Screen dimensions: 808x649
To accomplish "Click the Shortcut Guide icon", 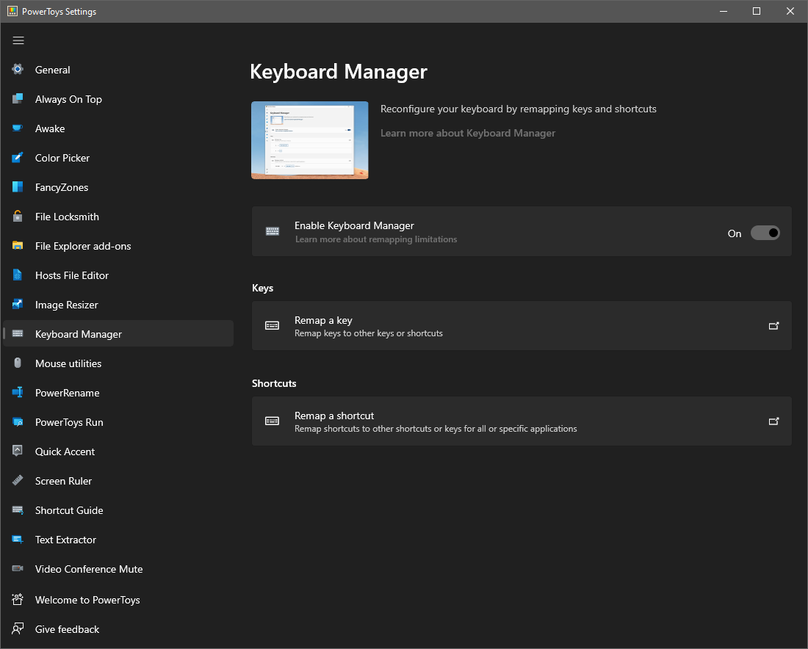I will click(x=18, y=510).
